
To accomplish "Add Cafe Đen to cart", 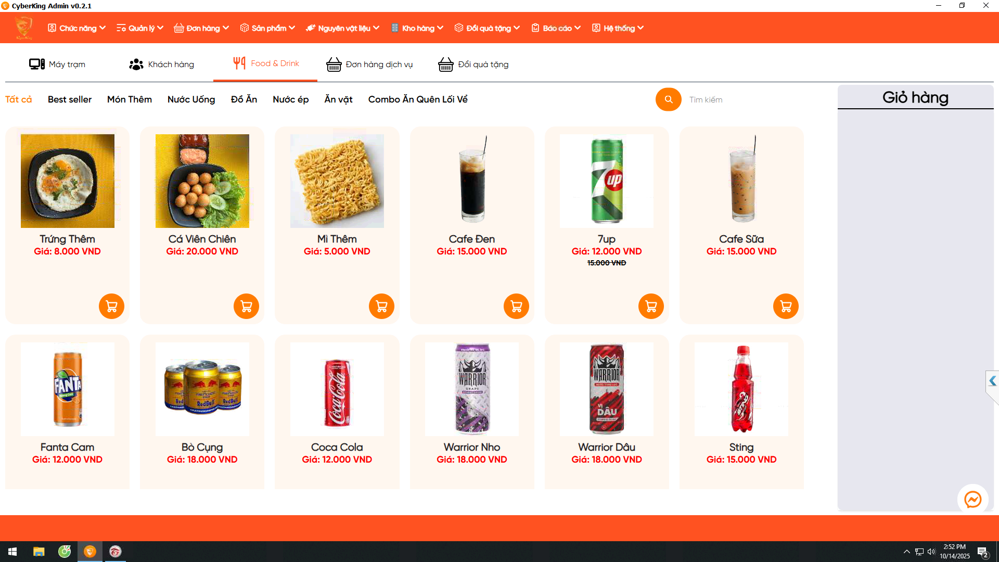I will click(x=516, y=306).
